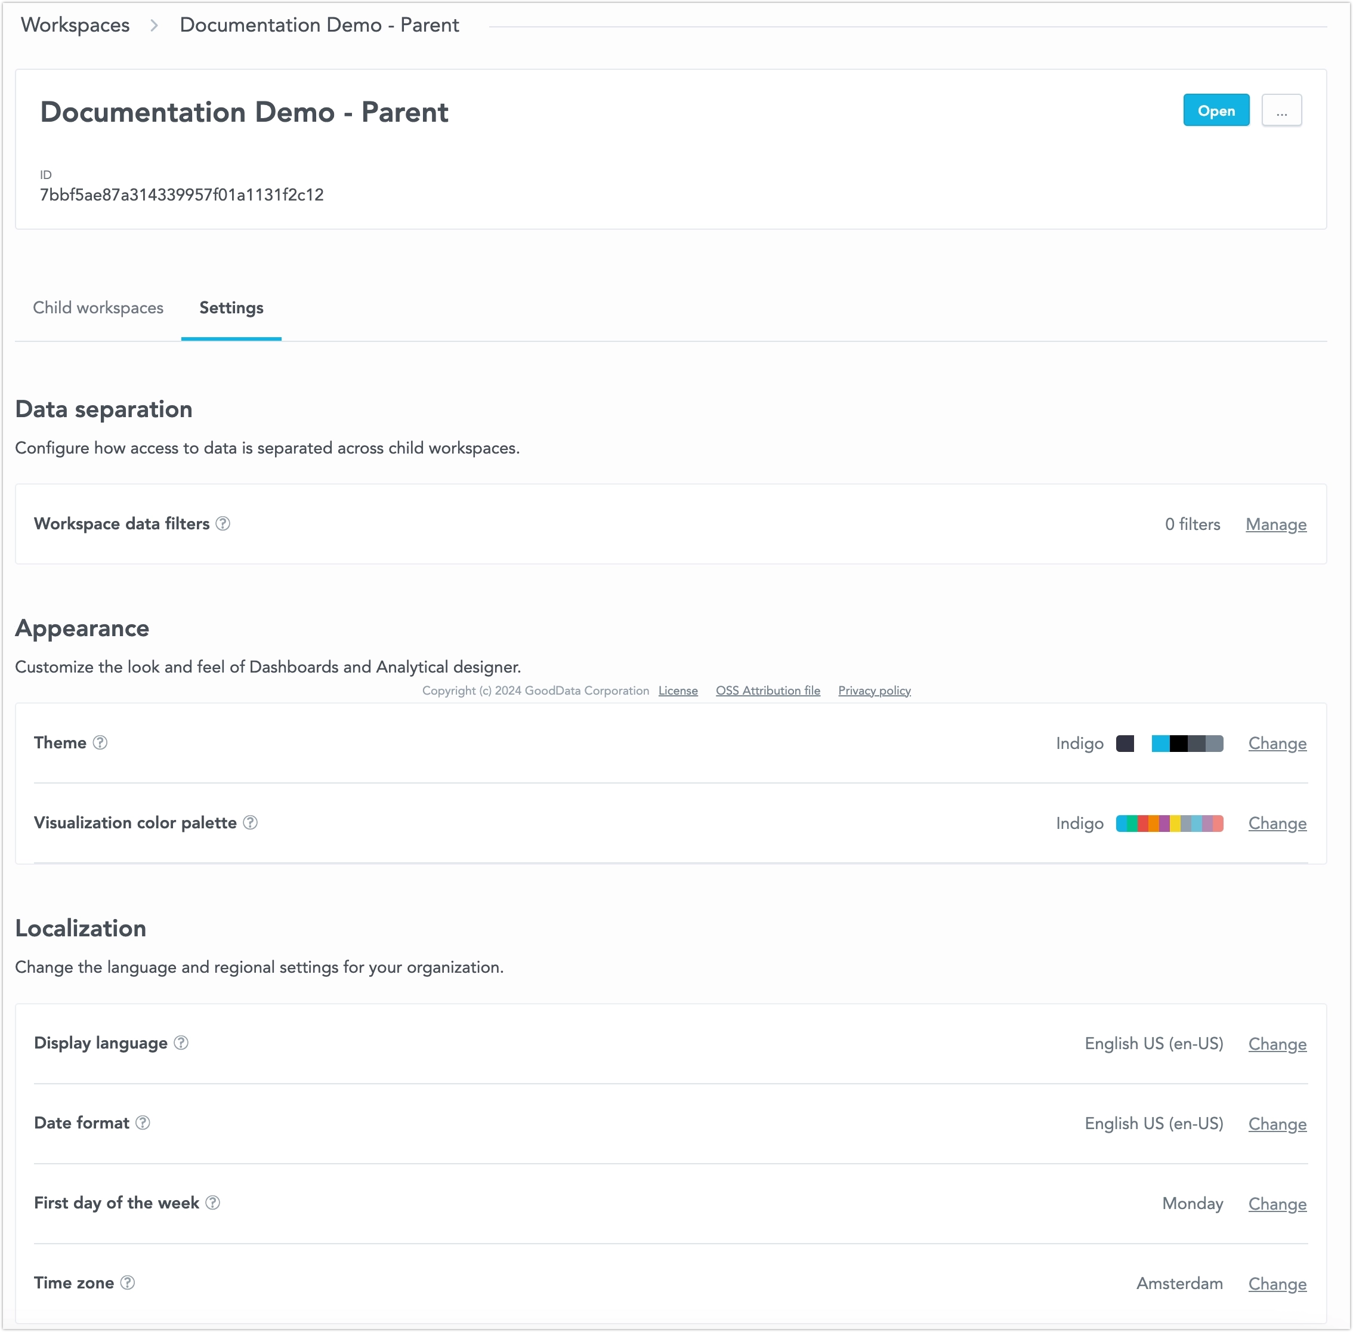1353x1332 pixels.
Task: Open the Date format help tooltip
Action: coord(143,1124)
